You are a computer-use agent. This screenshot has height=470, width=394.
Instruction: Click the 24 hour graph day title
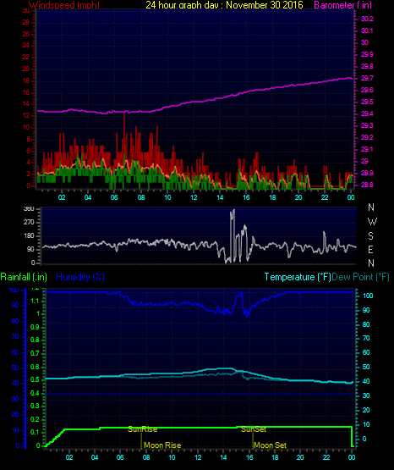coord(224,5)
